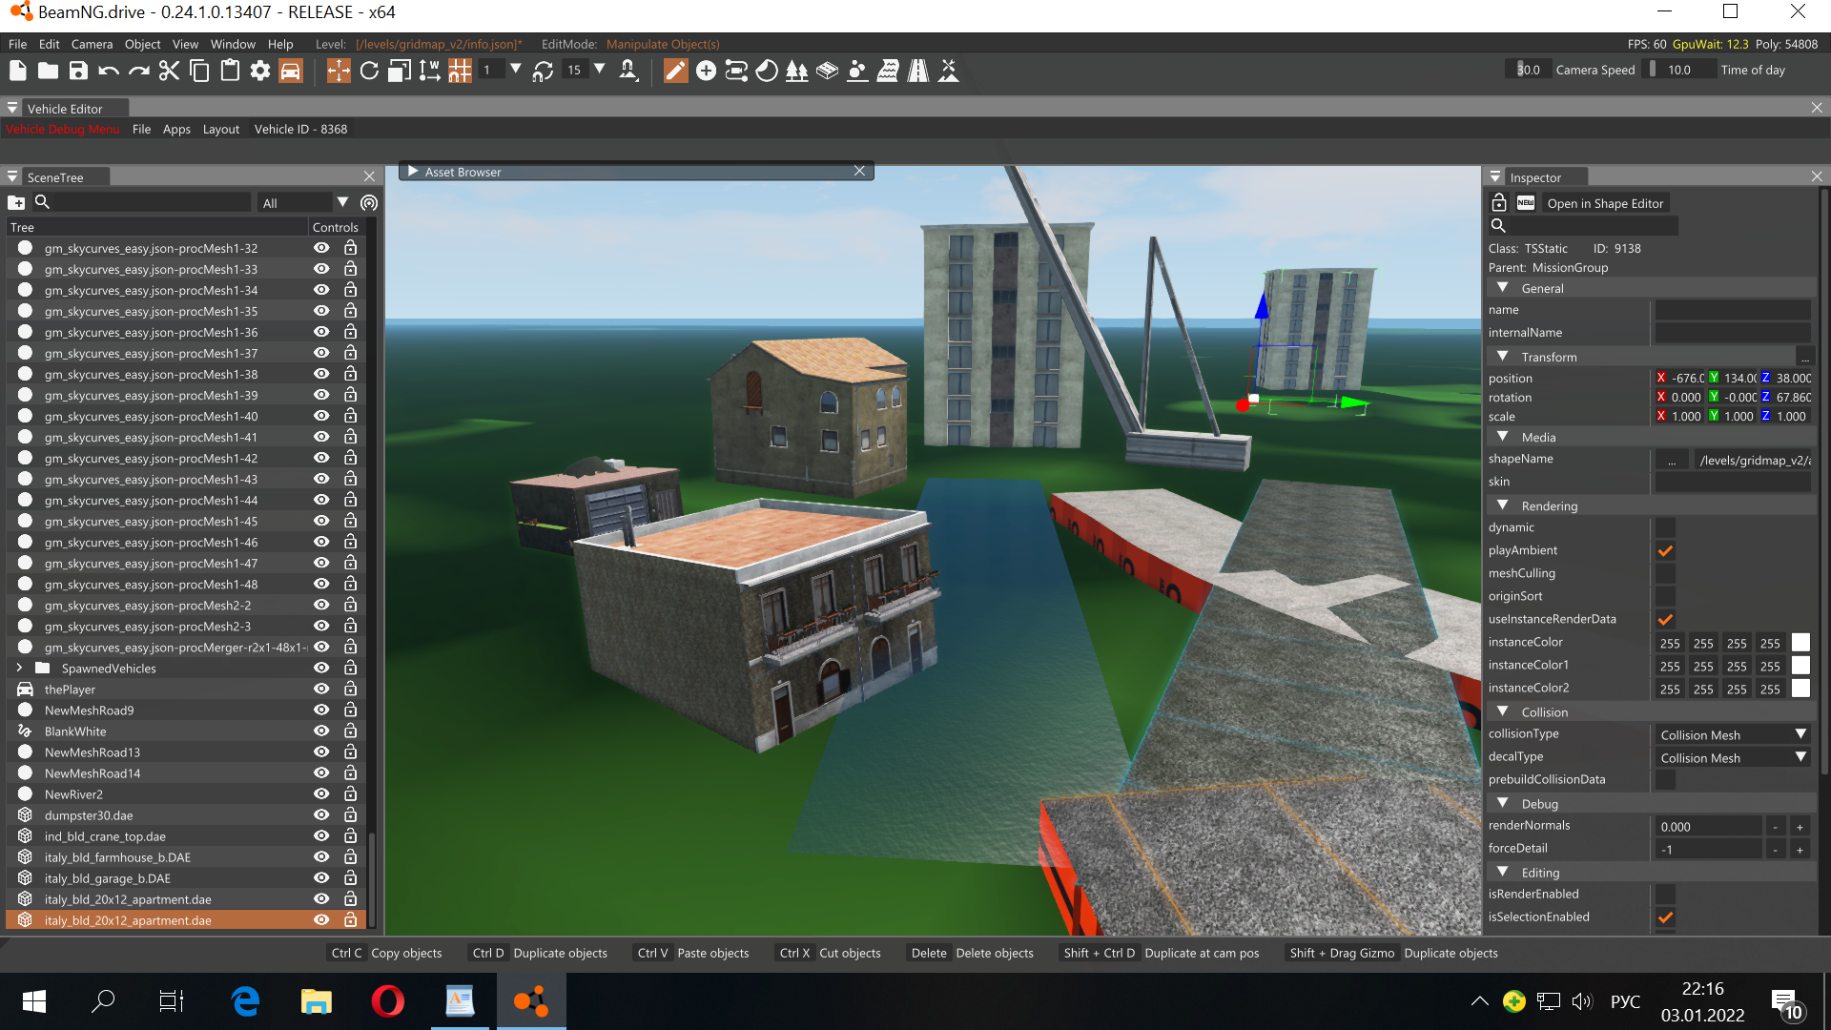Click the Forest editor trees icon

[x=796, y=71]
